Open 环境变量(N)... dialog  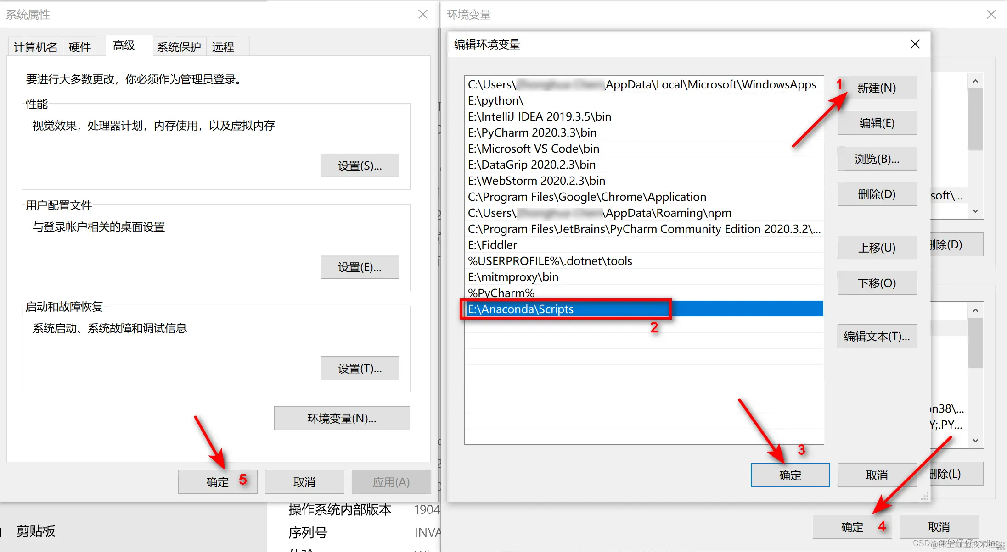(342, 418)
